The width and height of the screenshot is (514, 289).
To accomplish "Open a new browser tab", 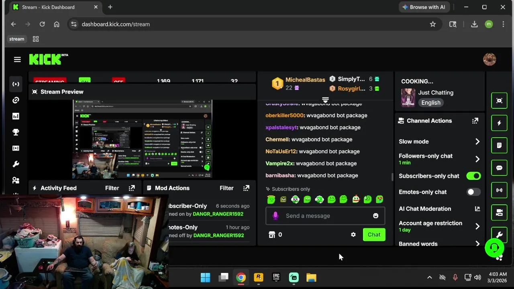I will point(110,7).
